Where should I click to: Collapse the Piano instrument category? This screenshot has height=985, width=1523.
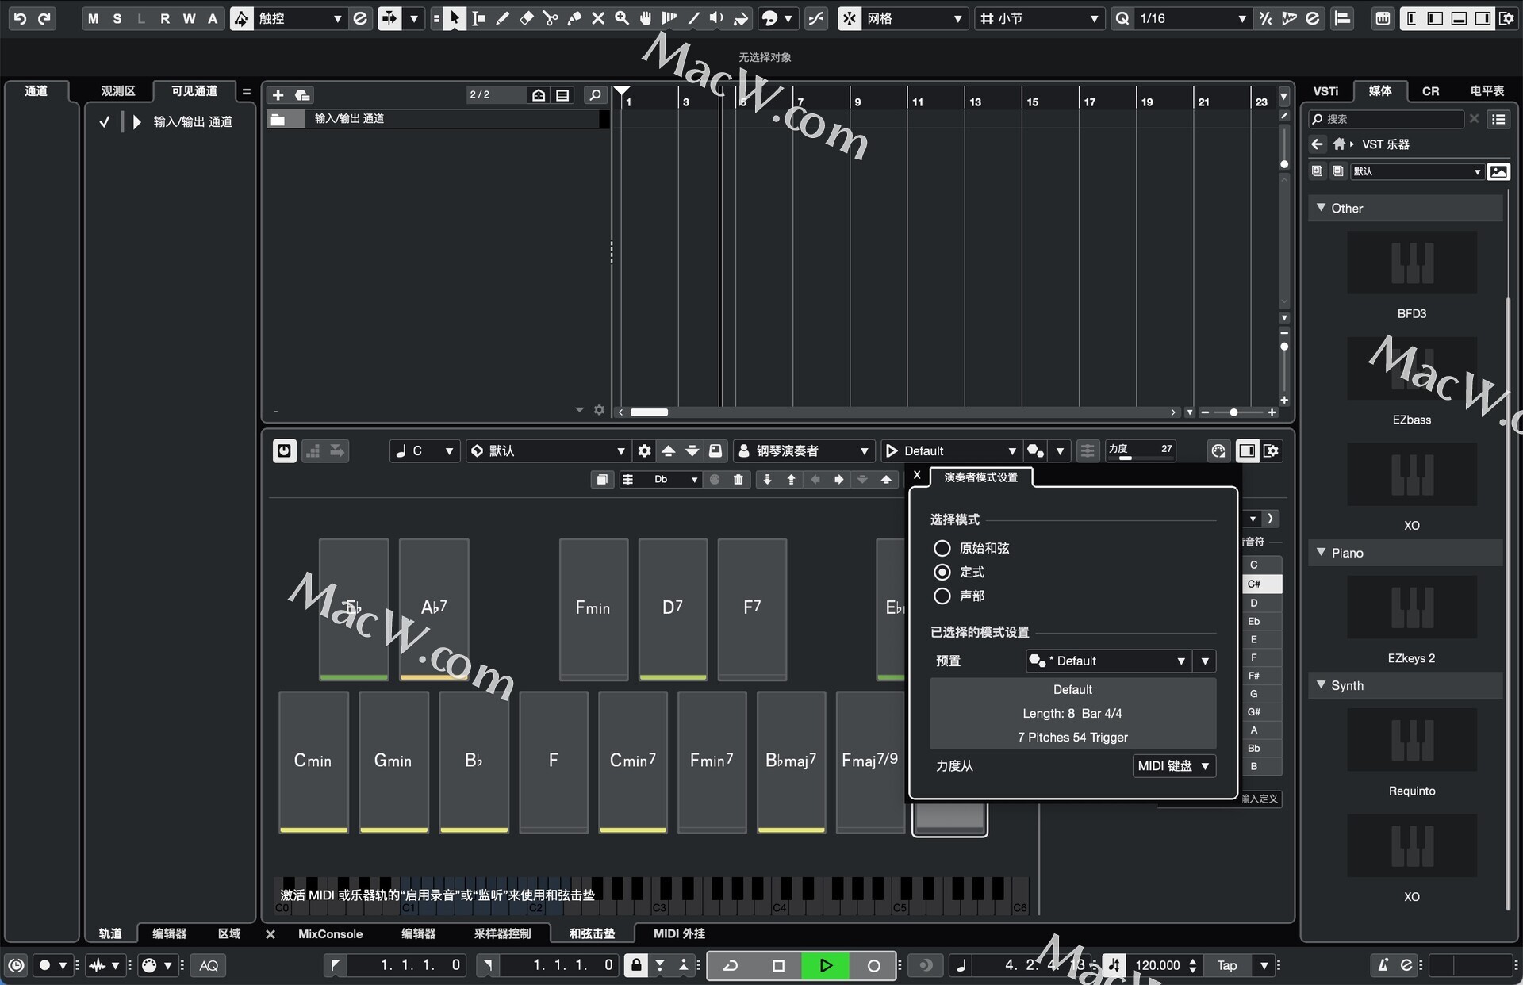[x=1321, y=552]
